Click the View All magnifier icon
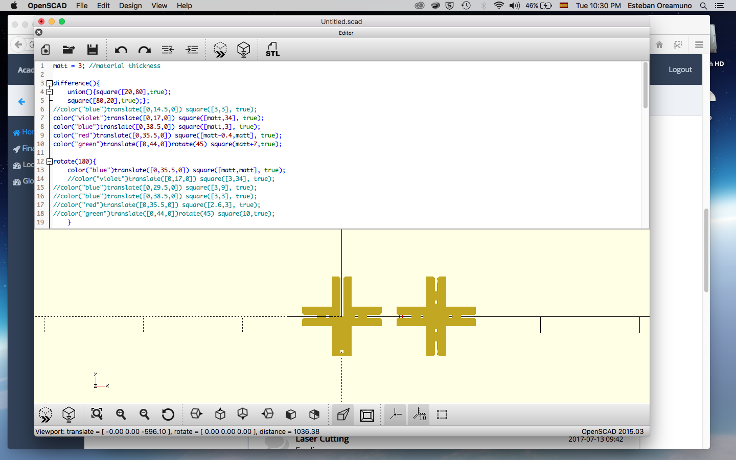 [x=97, y=415]
